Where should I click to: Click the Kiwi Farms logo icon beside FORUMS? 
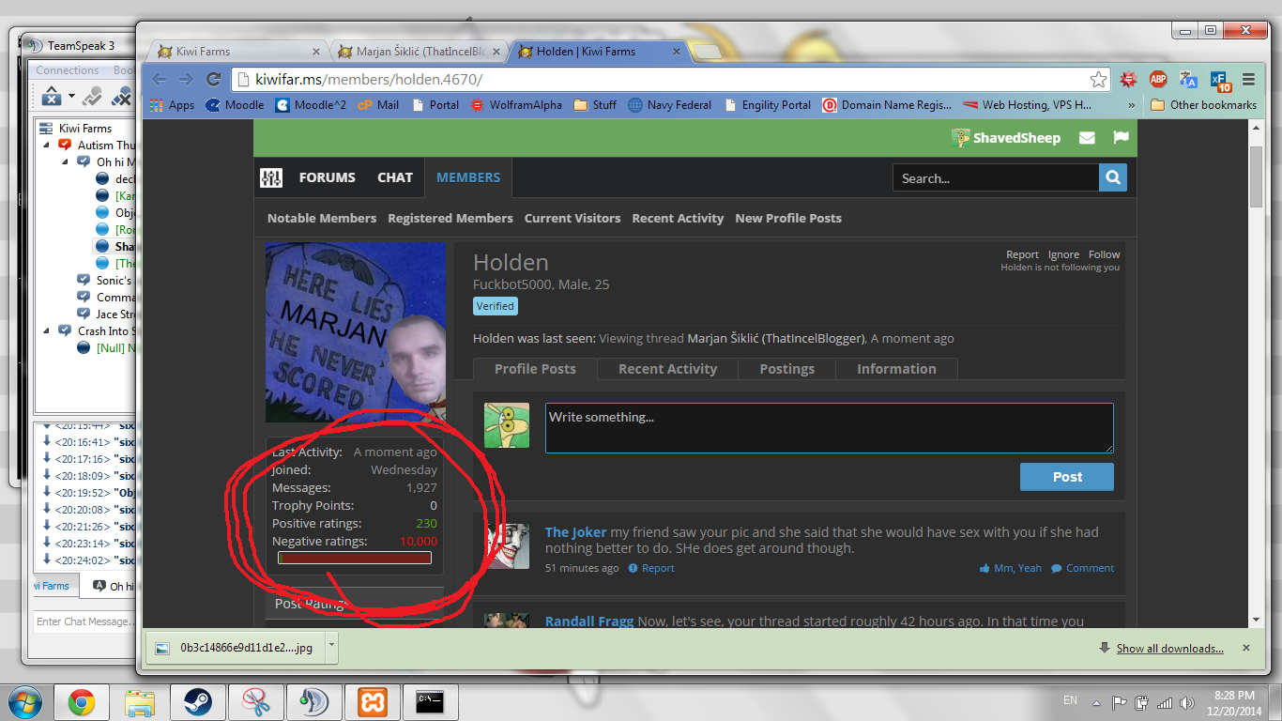(271, 177)
